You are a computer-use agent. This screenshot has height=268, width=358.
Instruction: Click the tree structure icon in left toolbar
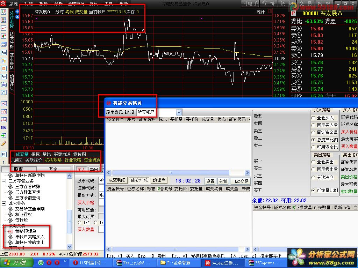(3, 60)
